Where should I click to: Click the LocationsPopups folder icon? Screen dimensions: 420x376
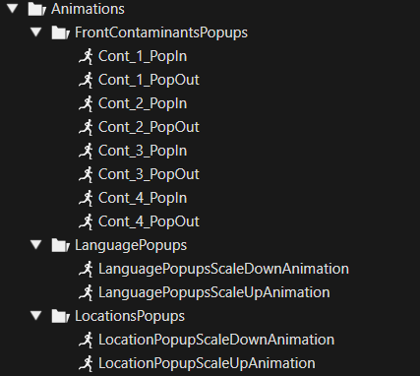point(61,316)
